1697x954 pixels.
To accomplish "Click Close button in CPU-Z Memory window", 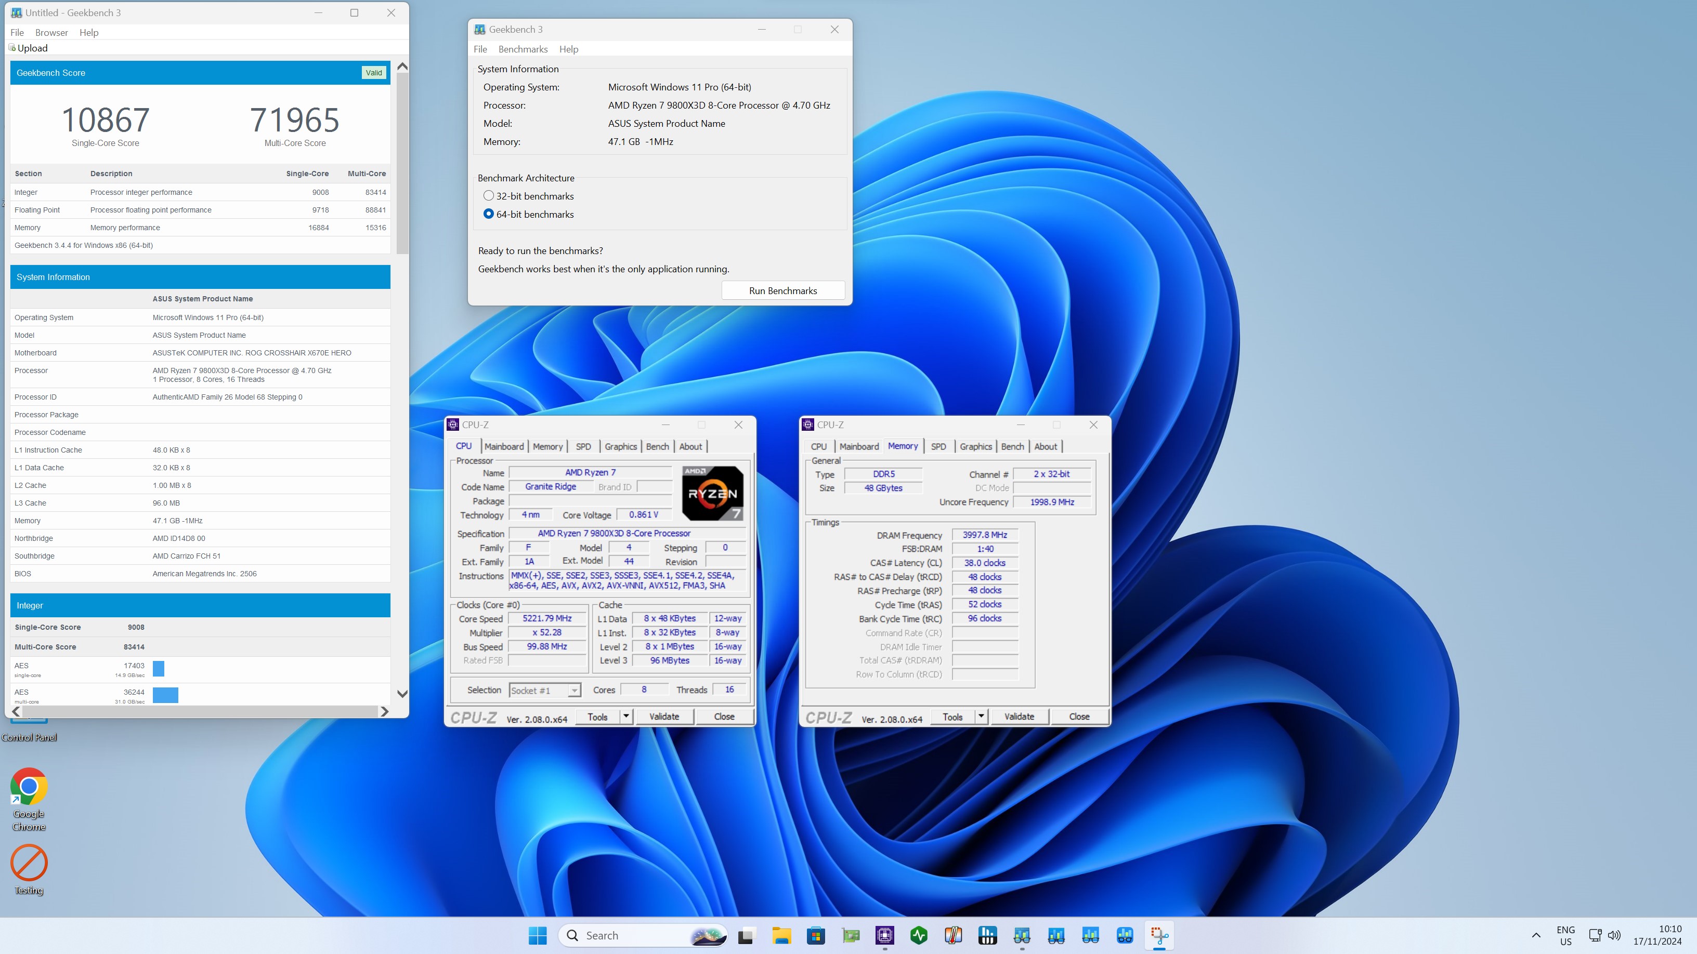I will click(x=1079, y=717).
